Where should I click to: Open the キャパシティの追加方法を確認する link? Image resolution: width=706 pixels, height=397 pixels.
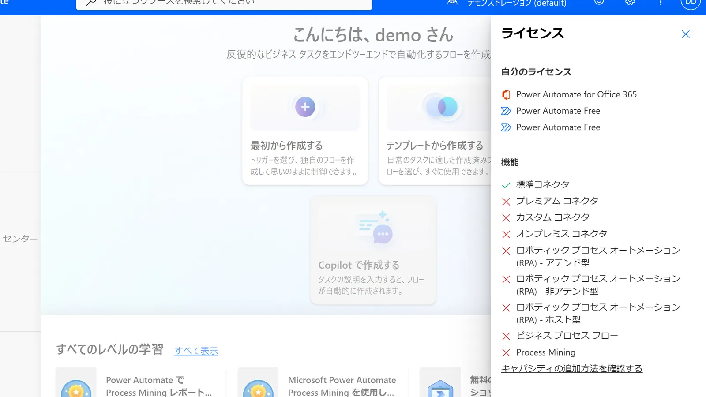coord(571,368)
